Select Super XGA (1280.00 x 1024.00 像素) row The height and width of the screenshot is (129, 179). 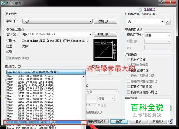point(44,128)
